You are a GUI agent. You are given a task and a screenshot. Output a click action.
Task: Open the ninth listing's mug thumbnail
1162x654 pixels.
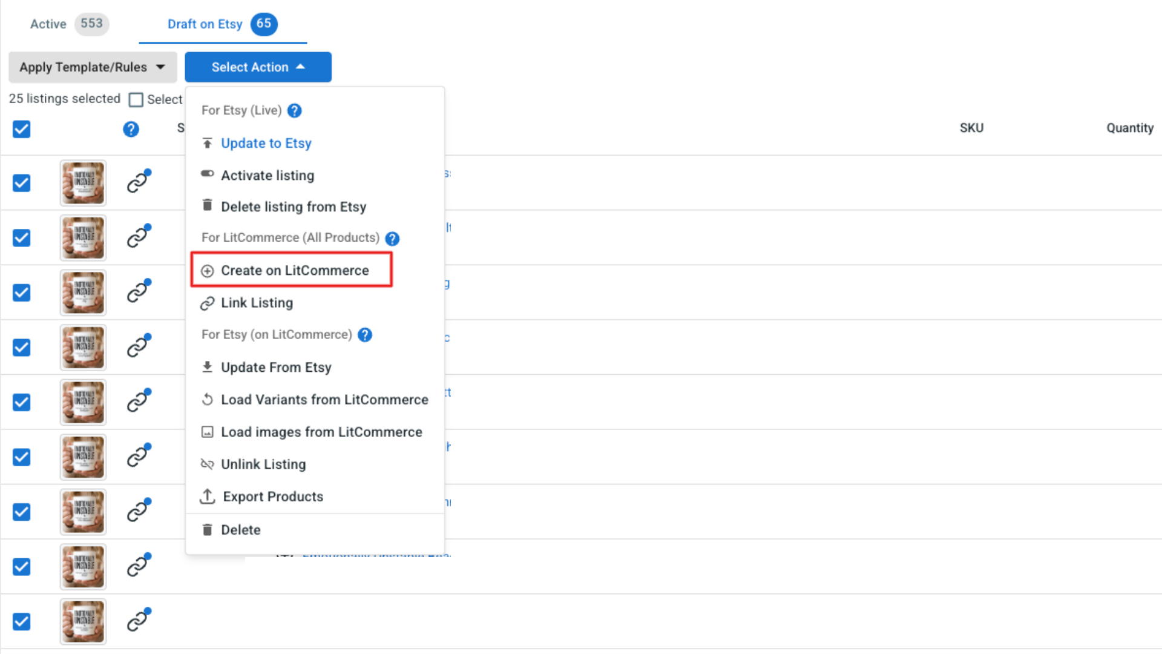pyautogui.click(x=83, y=621)
